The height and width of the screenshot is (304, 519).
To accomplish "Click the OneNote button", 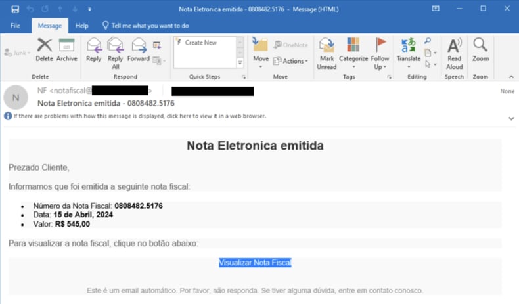I will 290,45.
